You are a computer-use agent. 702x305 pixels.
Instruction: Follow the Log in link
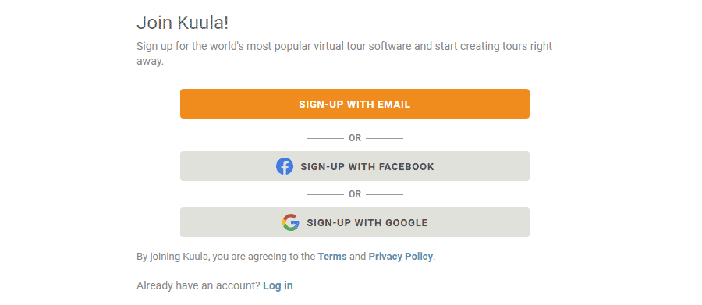click(x=278, y=285)
